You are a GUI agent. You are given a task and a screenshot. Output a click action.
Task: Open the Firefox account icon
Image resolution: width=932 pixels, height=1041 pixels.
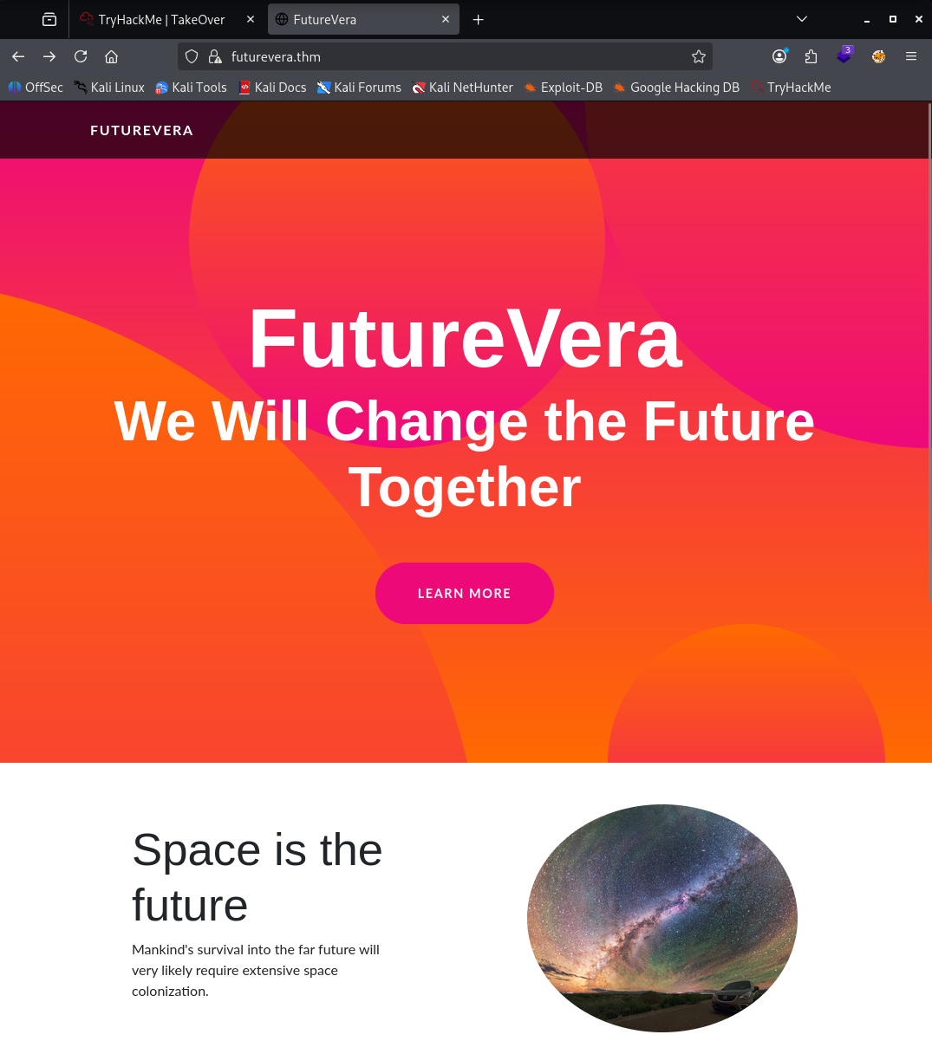pyautogui.click(x=779, y=56)
